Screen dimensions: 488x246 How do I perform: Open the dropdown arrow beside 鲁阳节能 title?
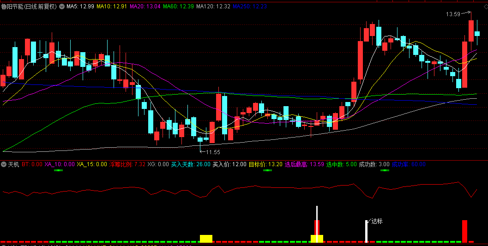[61, 6]
